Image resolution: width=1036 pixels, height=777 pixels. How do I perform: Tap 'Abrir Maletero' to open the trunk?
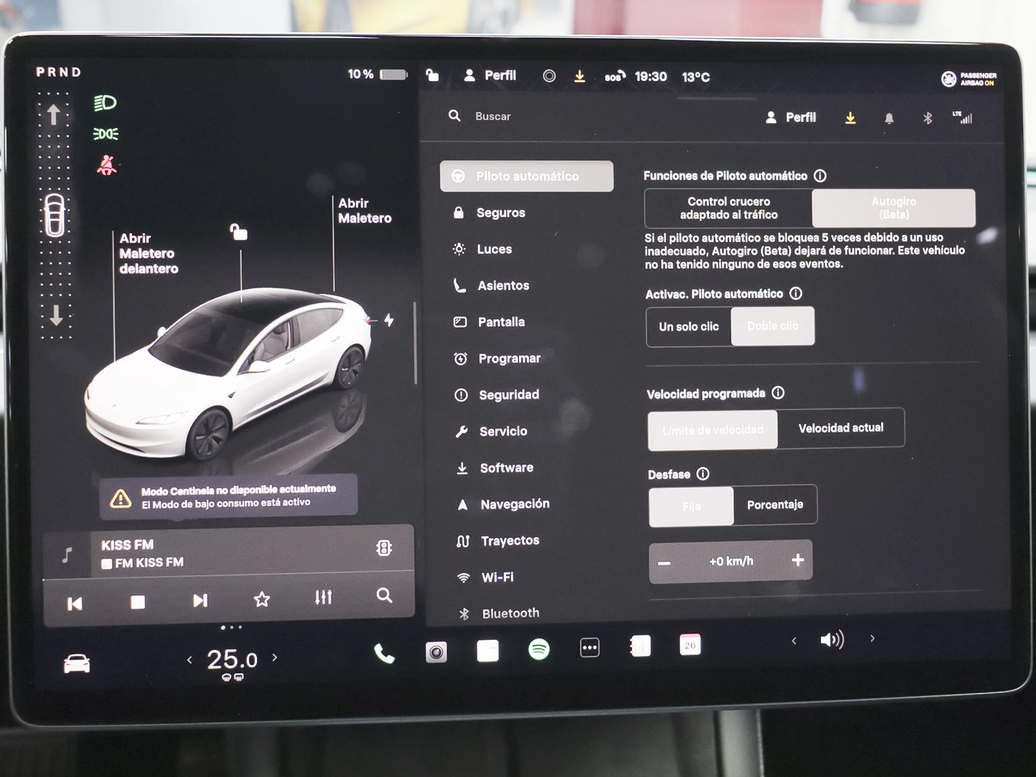tap(365, 211)
